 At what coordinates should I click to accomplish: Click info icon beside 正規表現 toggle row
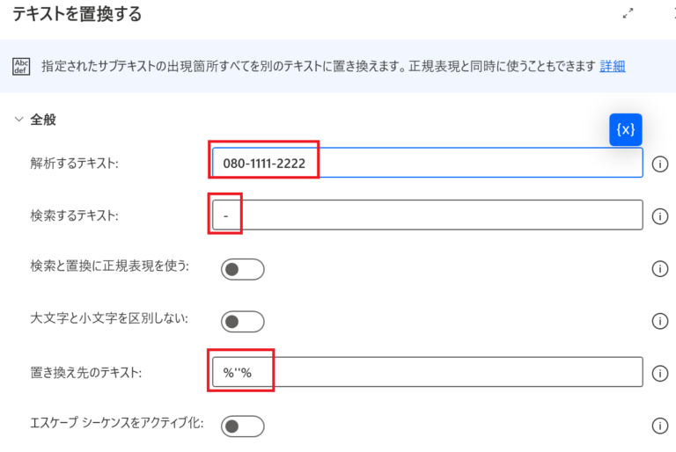(x=658, y=269)
